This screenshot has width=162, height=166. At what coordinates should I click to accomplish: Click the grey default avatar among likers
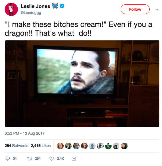coord(92,146)
